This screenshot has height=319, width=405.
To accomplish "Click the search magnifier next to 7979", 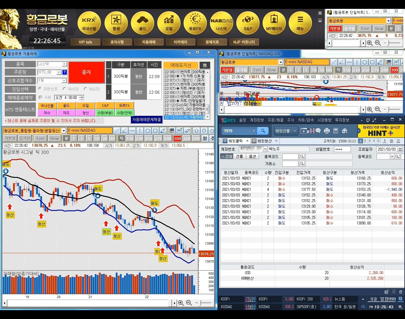I will coord(263,131).
